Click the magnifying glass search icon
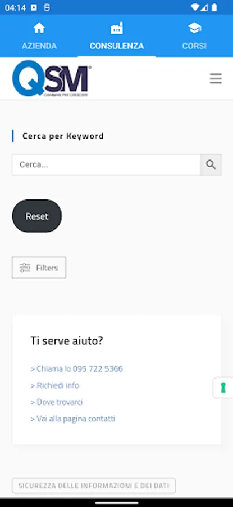The height and width of the screenshot is (507, 233). pyautogui.click(x=211, y=164)
